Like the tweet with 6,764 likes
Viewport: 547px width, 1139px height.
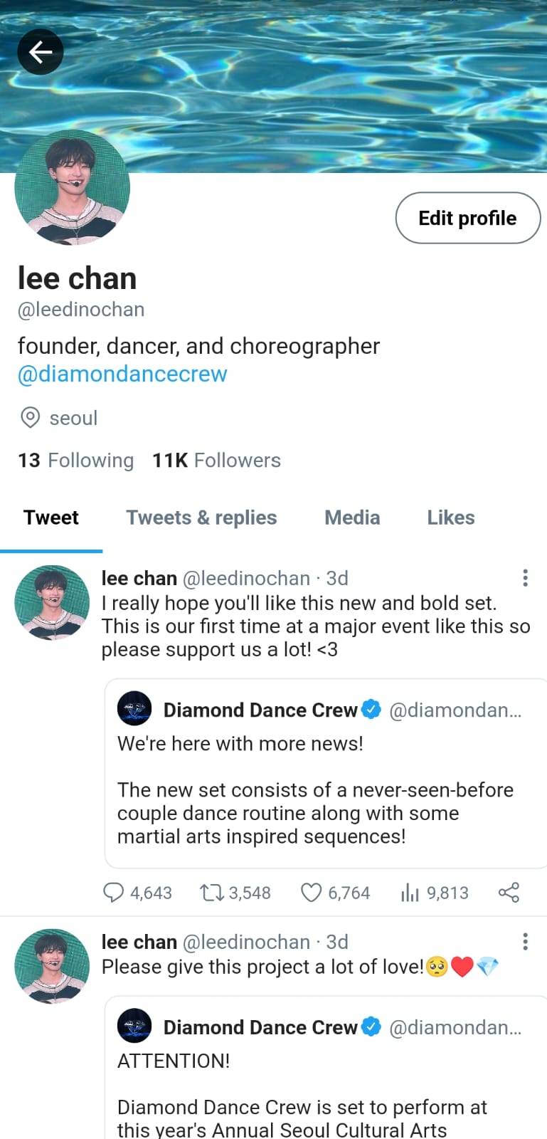312,893
